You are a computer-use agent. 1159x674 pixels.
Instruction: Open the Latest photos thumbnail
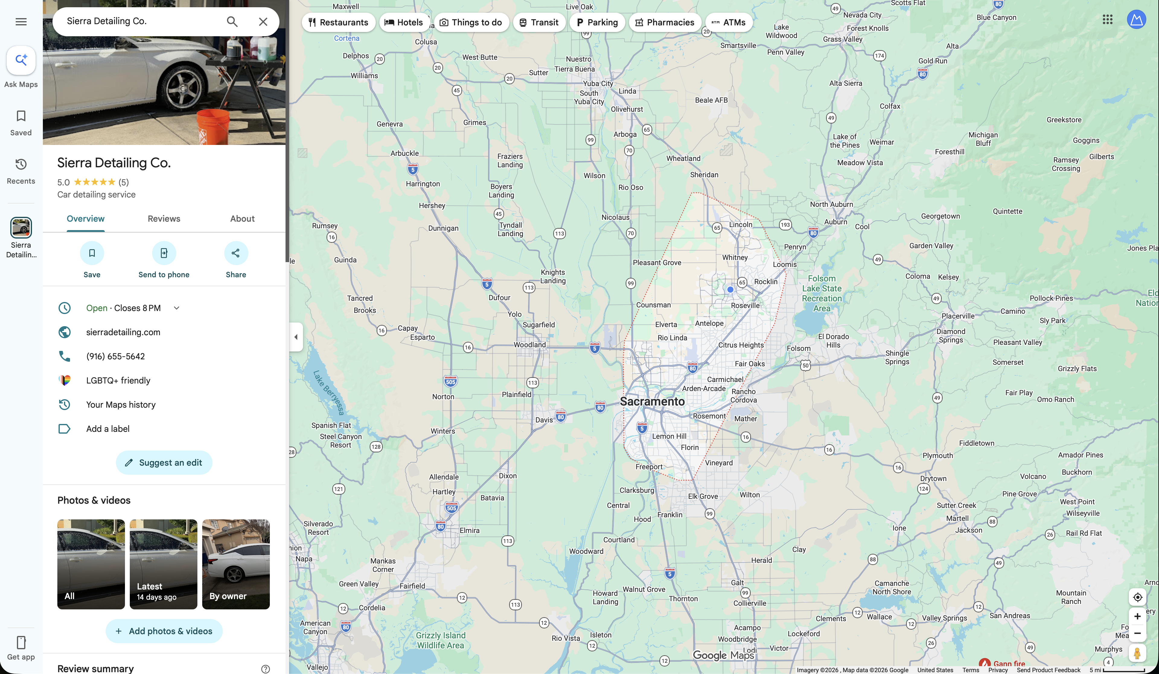click(163, 564)
